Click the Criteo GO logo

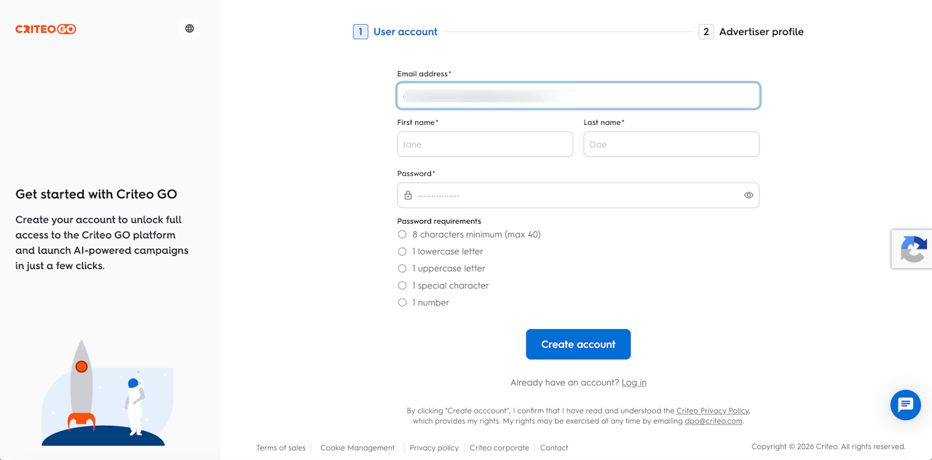coord(46,29)
